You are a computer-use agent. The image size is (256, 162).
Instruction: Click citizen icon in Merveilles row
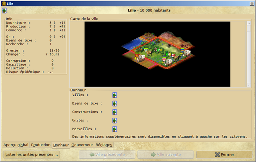point(114,129)
